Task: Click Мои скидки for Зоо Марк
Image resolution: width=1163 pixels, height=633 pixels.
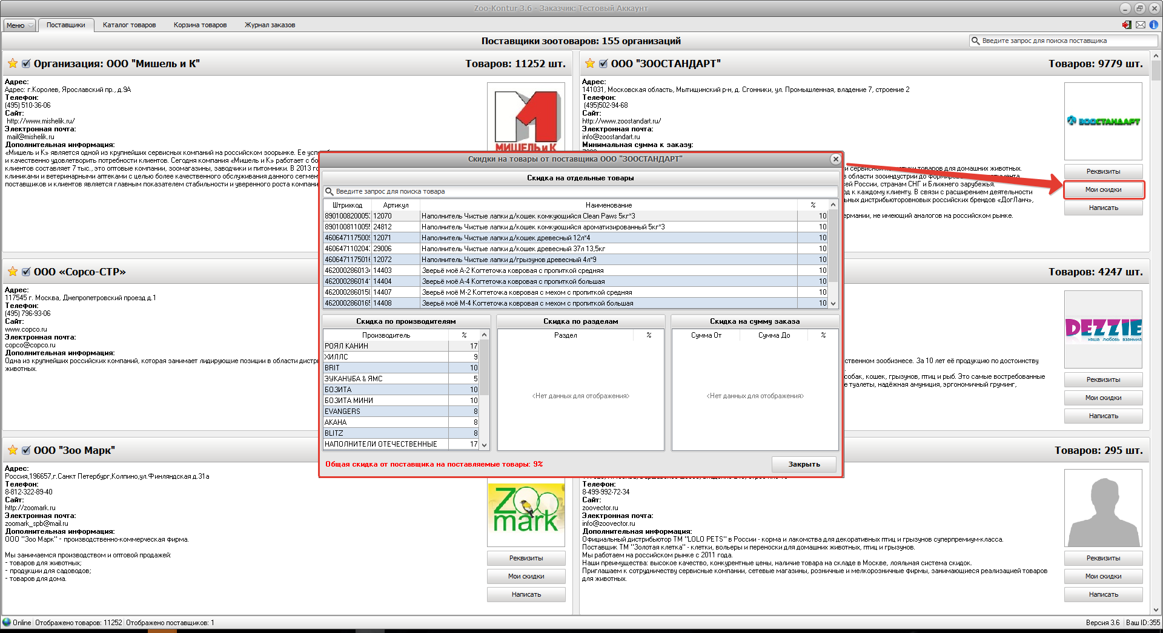Action: click(x=526, y=576)
